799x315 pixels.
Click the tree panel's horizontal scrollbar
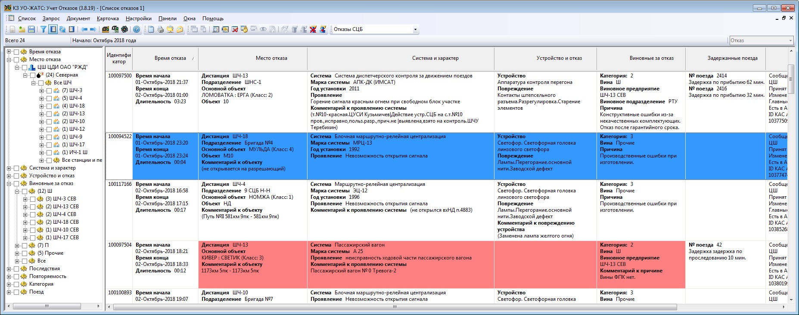(x=53, y=306)
